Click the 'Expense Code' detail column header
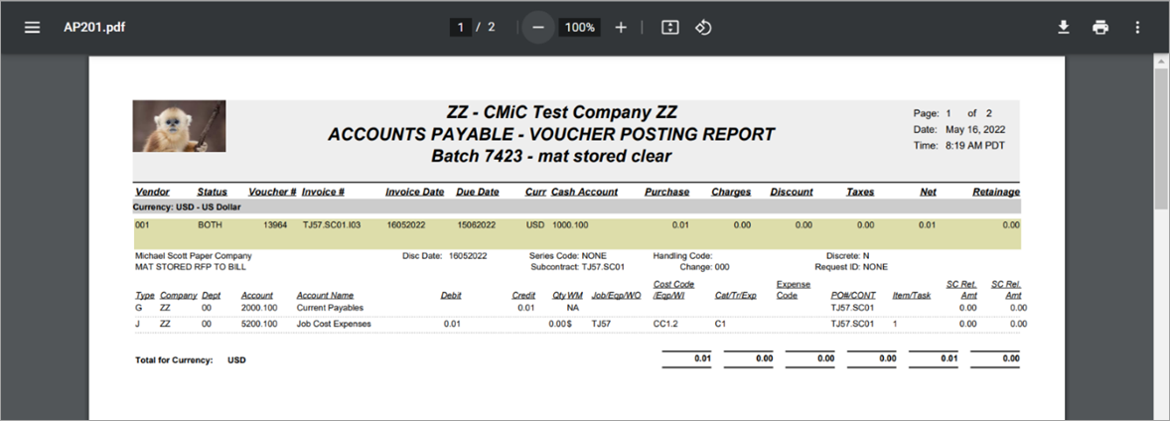The width and height of the screenshot is (1170, 421). (x=794, y=290)
